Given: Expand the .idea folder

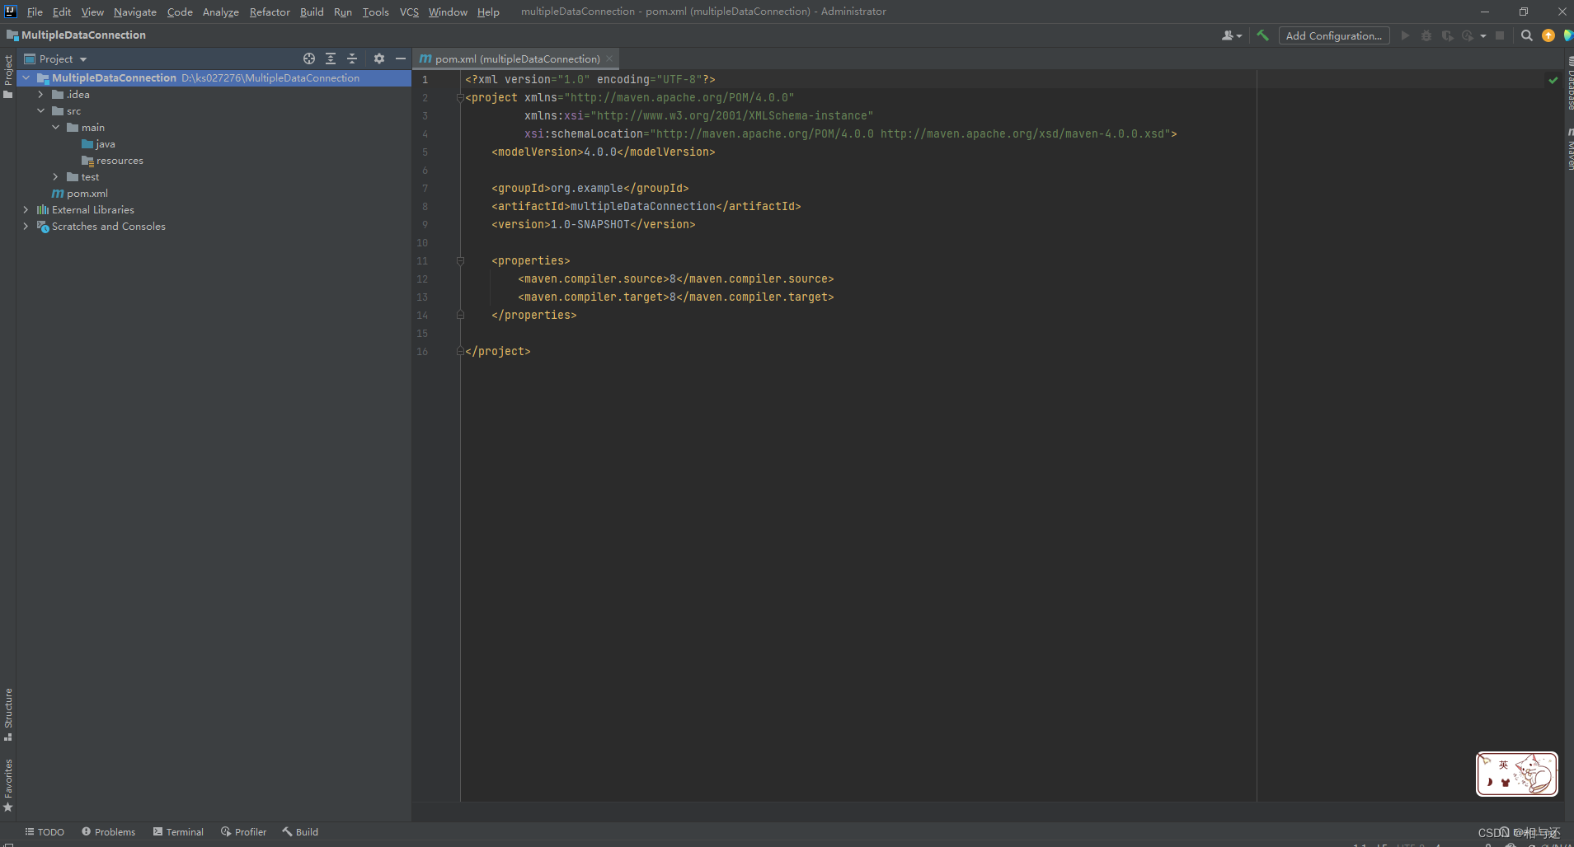Looking at the screenshot, I should click(x=40, y=95).
